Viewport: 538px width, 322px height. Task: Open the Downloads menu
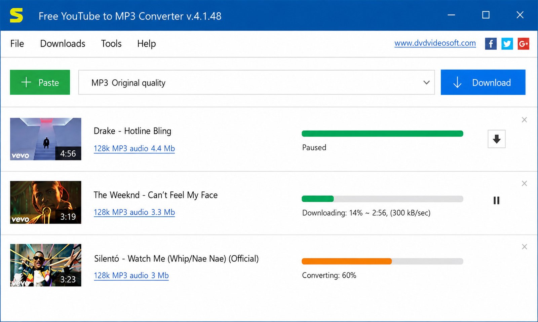tap(63, 43)
